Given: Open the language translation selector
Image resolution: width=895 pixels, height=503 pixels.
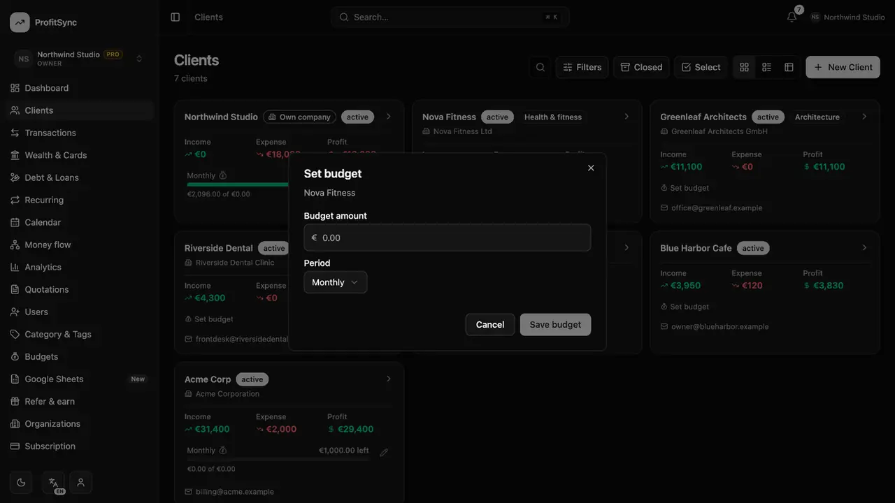Looking at the screenshot, I should tap(53, 482).
